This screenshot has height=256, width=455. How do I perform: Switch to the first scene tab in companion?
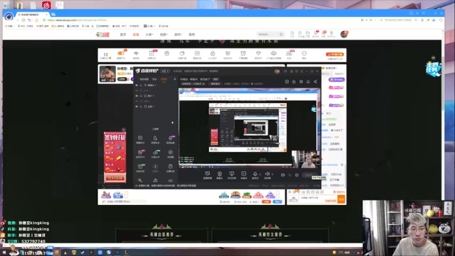click(x=144, y=79)
